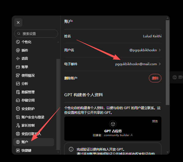
Task: Click the sidebar vertical scrollbar thumb
Action: tap(58, 104)
